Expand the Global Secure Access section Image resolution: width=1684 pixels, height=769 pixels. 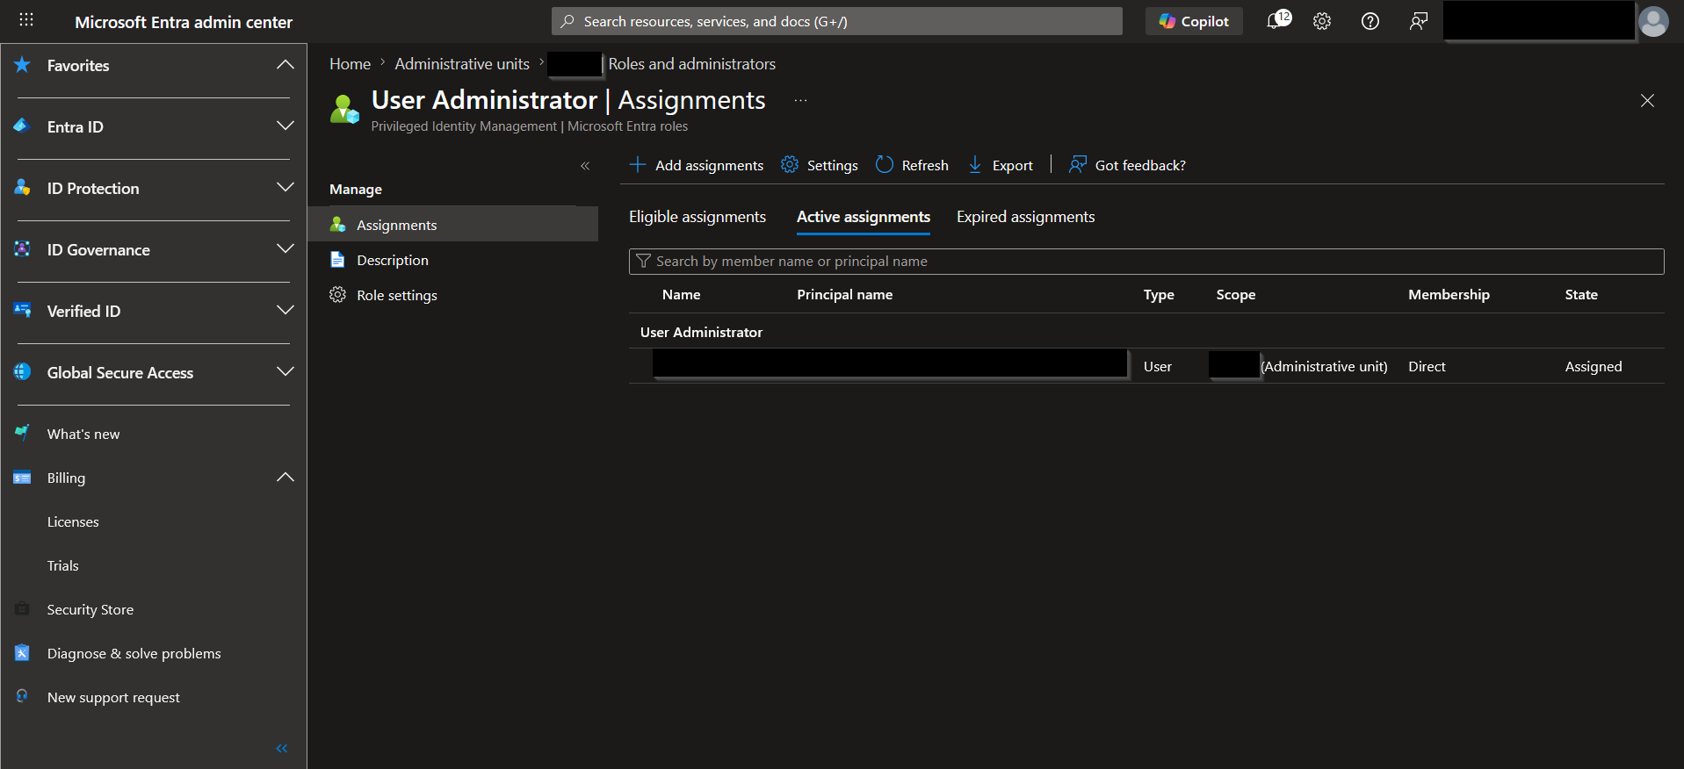285,372
